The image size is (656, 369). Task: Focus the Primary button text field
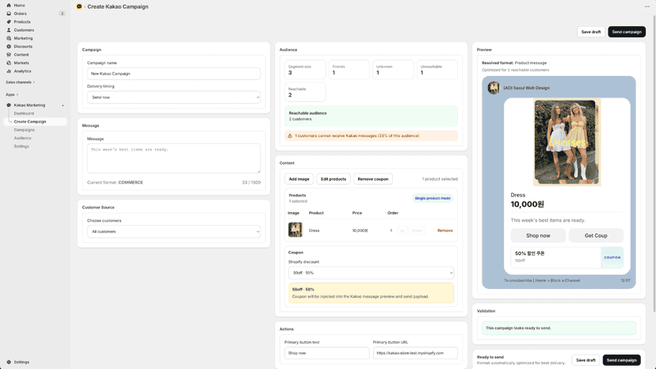tap(326, 353)
